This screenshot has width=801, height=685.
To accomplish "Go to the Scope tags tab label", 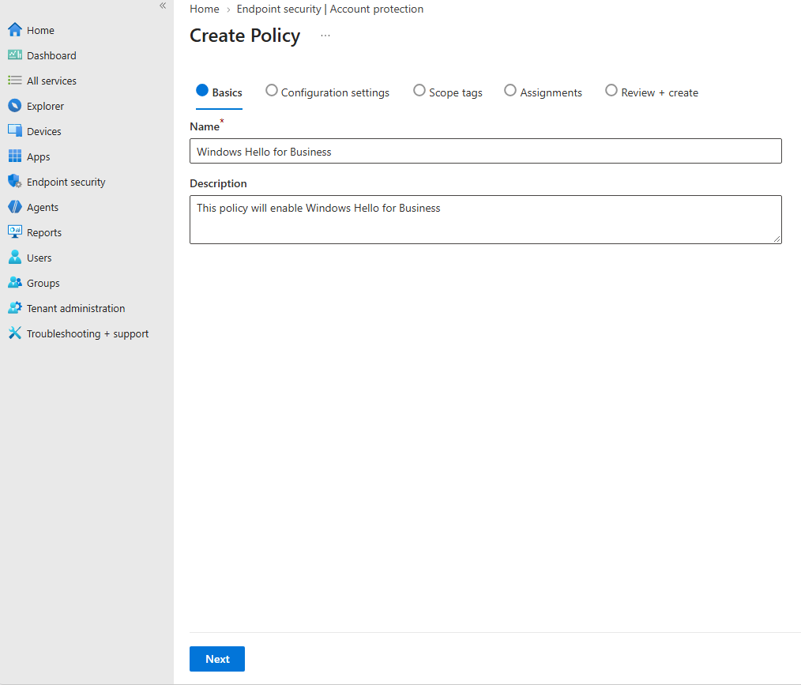I will (456, 92).
